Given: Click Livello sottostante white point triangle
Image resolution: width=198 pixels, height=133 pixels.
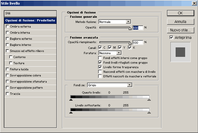Looking at the screenshot, I should point(149,113).
